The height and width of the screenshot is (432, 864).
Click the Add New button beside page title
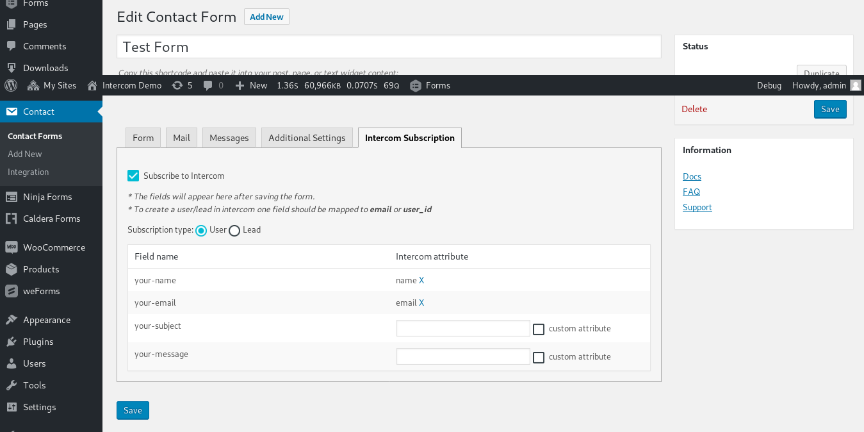tap(266, 17)
